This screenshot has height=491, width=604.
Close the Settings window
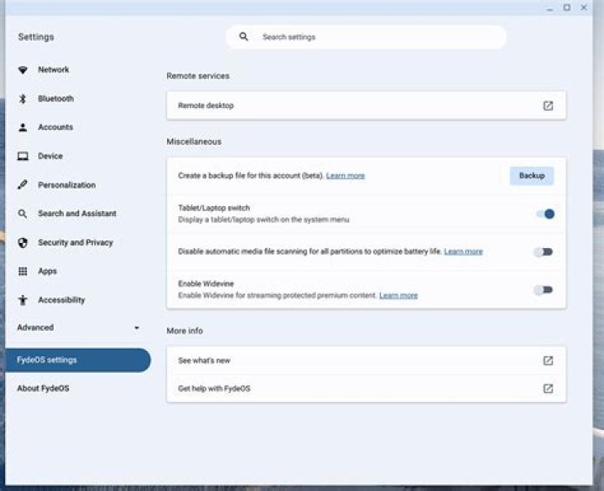[584, 8]
